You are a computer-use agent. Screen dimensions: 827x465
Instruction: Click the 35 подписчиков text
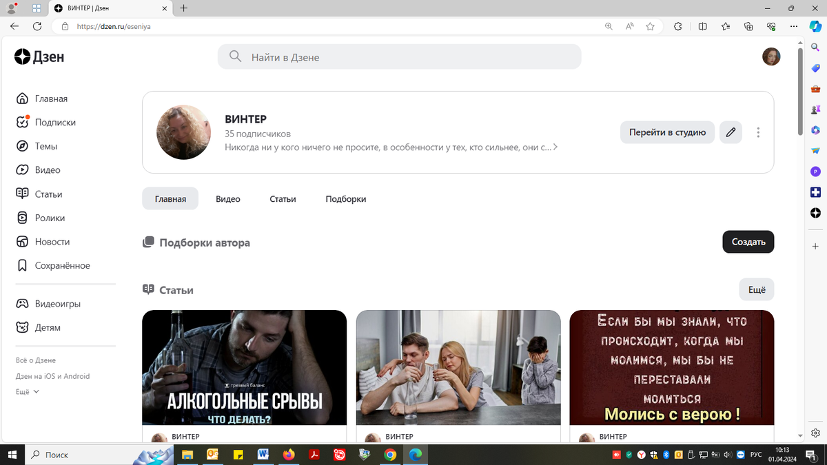pyautogui.click(x=258, y=134)
